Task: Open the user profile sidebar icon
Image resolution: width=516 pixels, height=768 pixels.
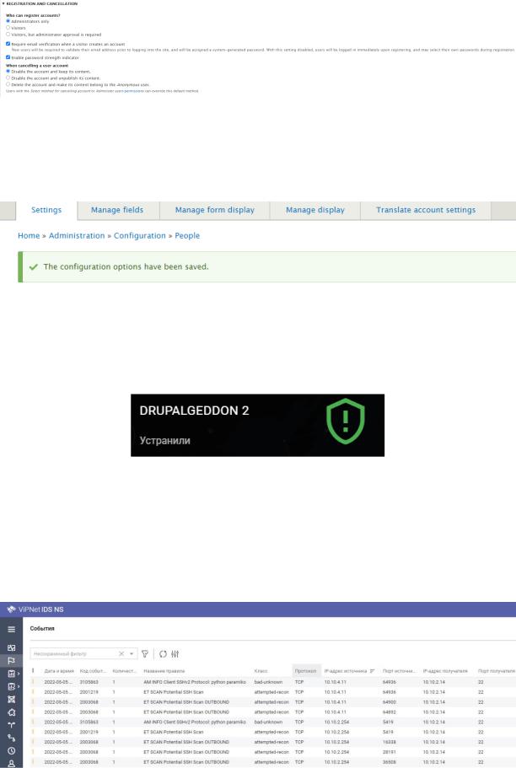Action: tap(11, 763)
